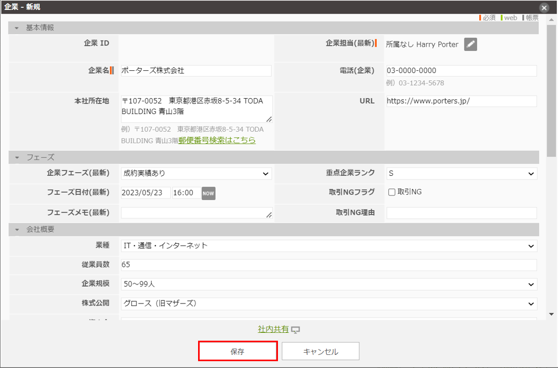Click the scrollbar down arrow of the form
558x368 pixels.
(x=551, y=314)
